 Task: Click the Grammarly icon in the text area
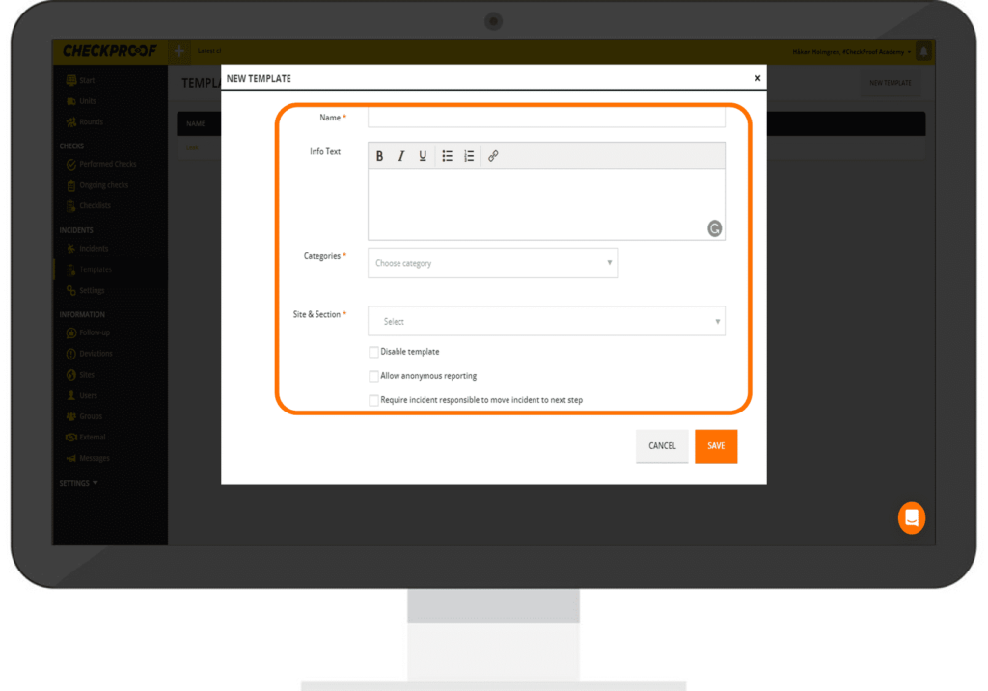(x=714, y=228)
